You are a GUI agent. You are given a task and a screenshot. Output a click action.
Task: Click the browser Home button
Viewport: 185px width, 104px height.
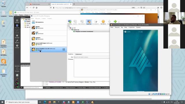coord(37,8)
